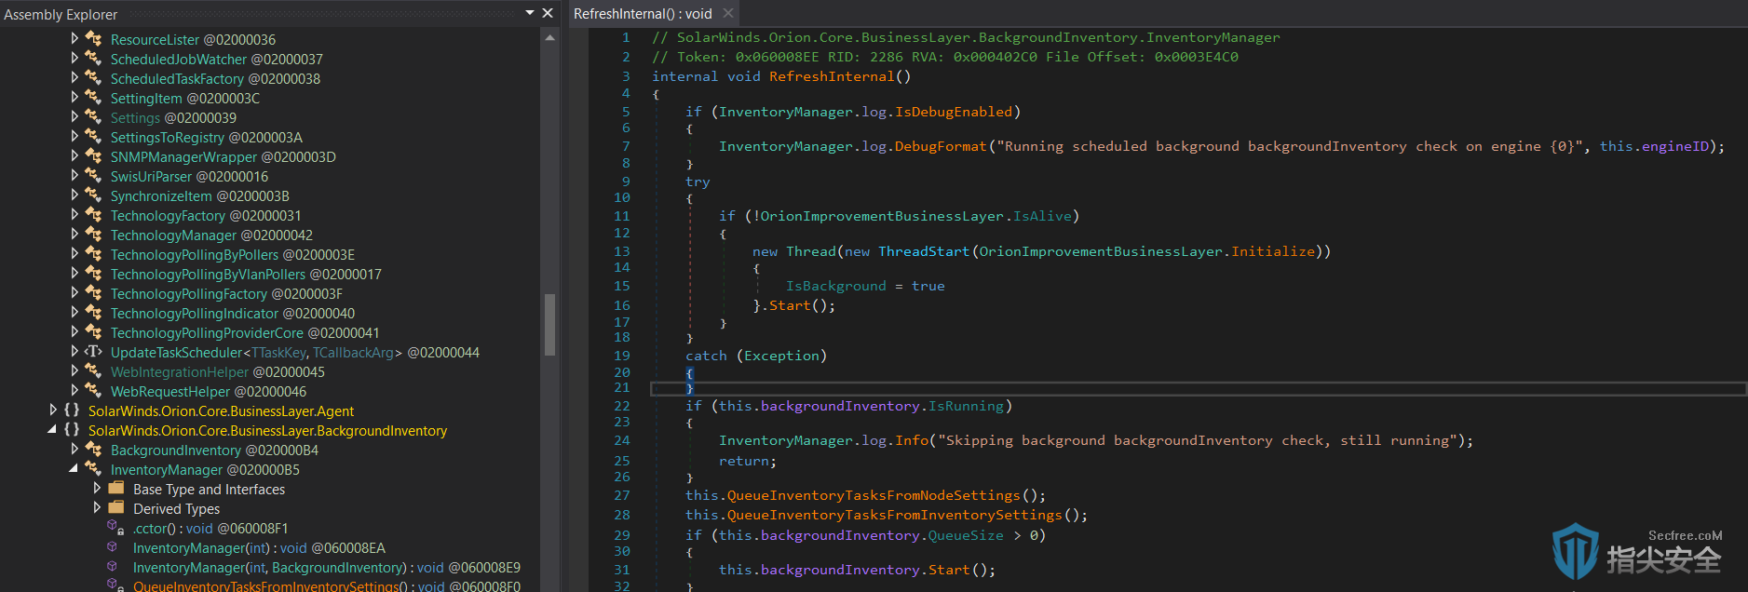The height and width of the screenshot is (592, 1748).
Task: Close the Assembly Explorer panel
Action: pos(548,13)
